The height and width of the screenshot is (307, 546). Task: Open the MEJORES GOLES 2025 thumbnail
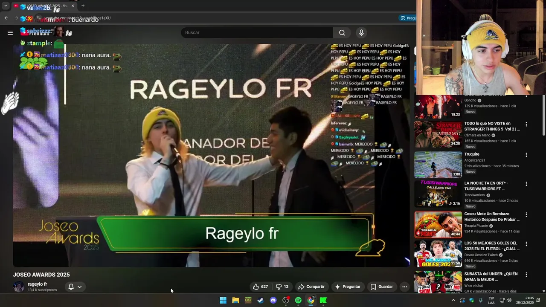[x=438, y=254]
